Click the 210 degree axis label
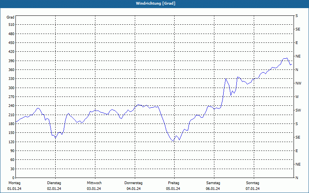This screenshot has width=309, height=193. [11, 115]
